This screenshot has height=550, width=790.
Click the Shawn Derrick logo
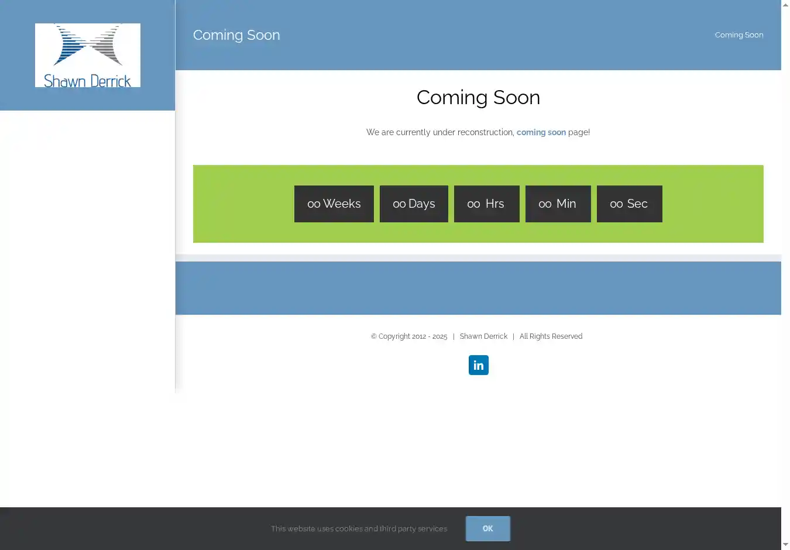[88, 56]
